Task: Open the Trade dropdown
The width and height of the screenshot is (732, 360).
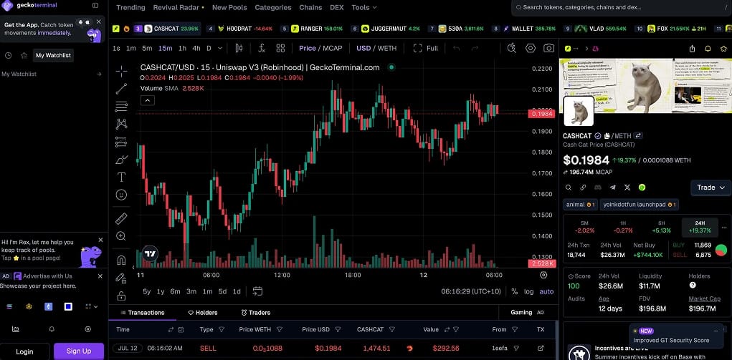Action: (x=710, y=188)
